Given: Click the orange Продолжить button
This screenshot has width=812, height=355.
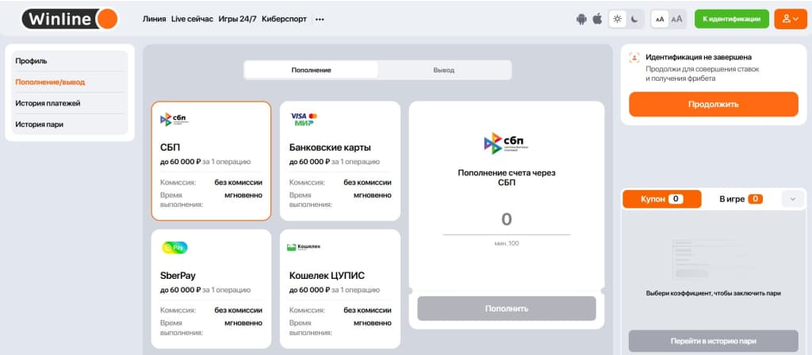Looking at the screenshot, I should pos(714,105).
